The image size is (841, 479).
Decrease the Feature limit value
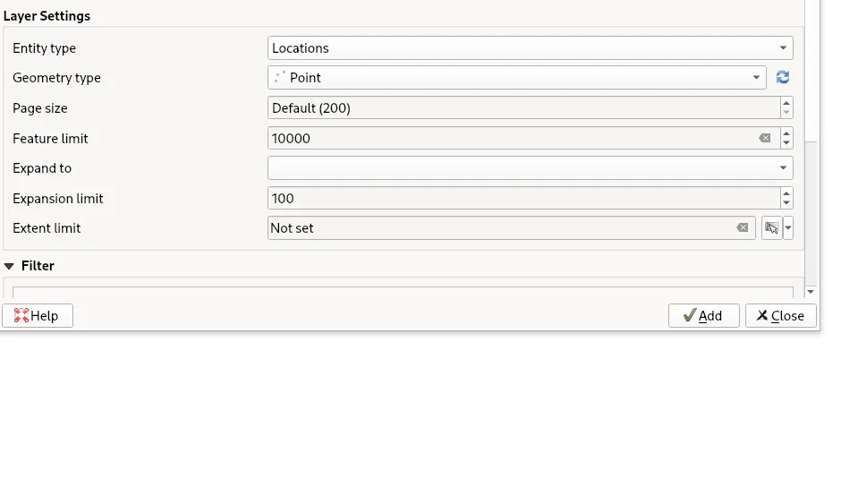[786, 143]
